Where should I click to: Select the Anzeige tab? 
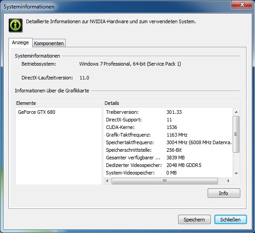tap(21, 42)
